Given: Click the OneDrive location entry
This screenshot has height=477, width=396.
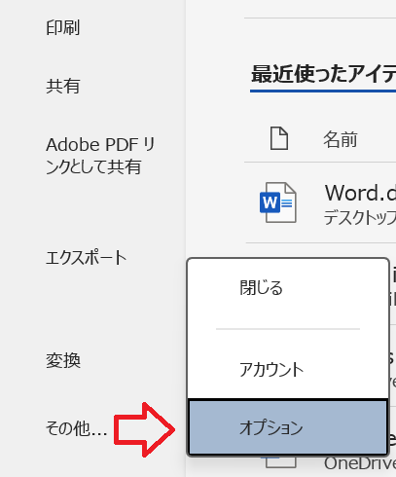Looking at the screenshot, I should click(360, 463).
